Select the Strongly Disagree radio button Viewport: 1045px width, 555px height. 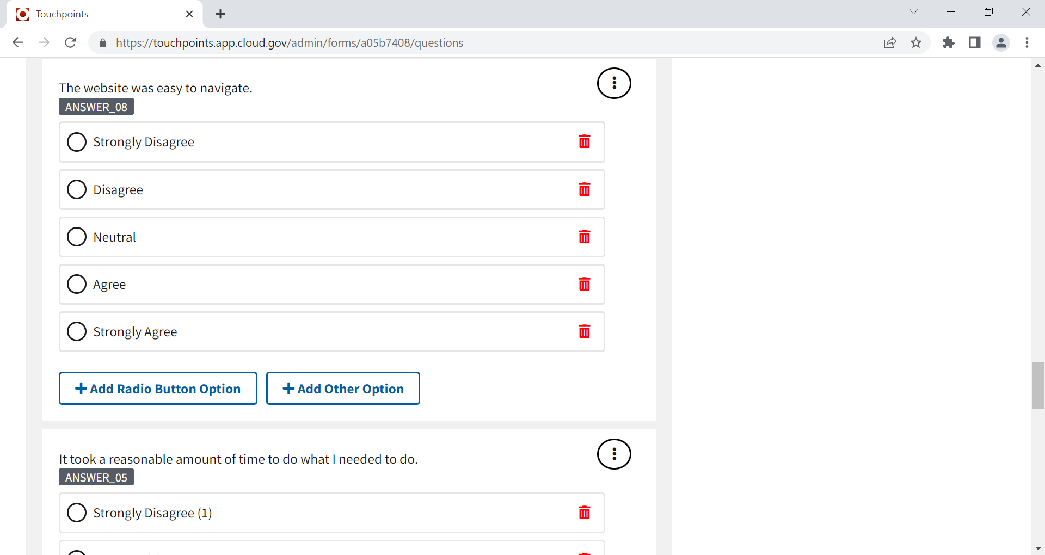pyautogui.click(x=77, y=142)
